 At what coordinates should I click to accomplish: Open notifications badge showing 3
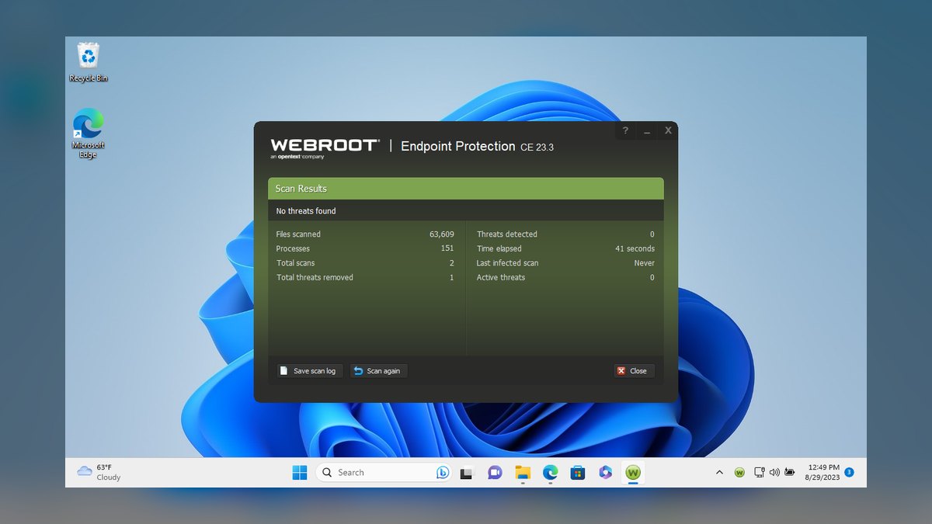click(849, 472)
